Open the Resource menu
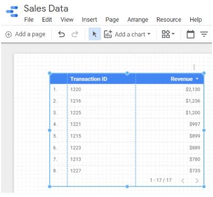213x197 pixels. point(169,20)
